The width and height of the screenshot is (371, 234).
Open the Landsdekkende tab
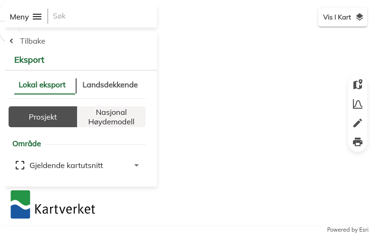(x=110, y=85)
